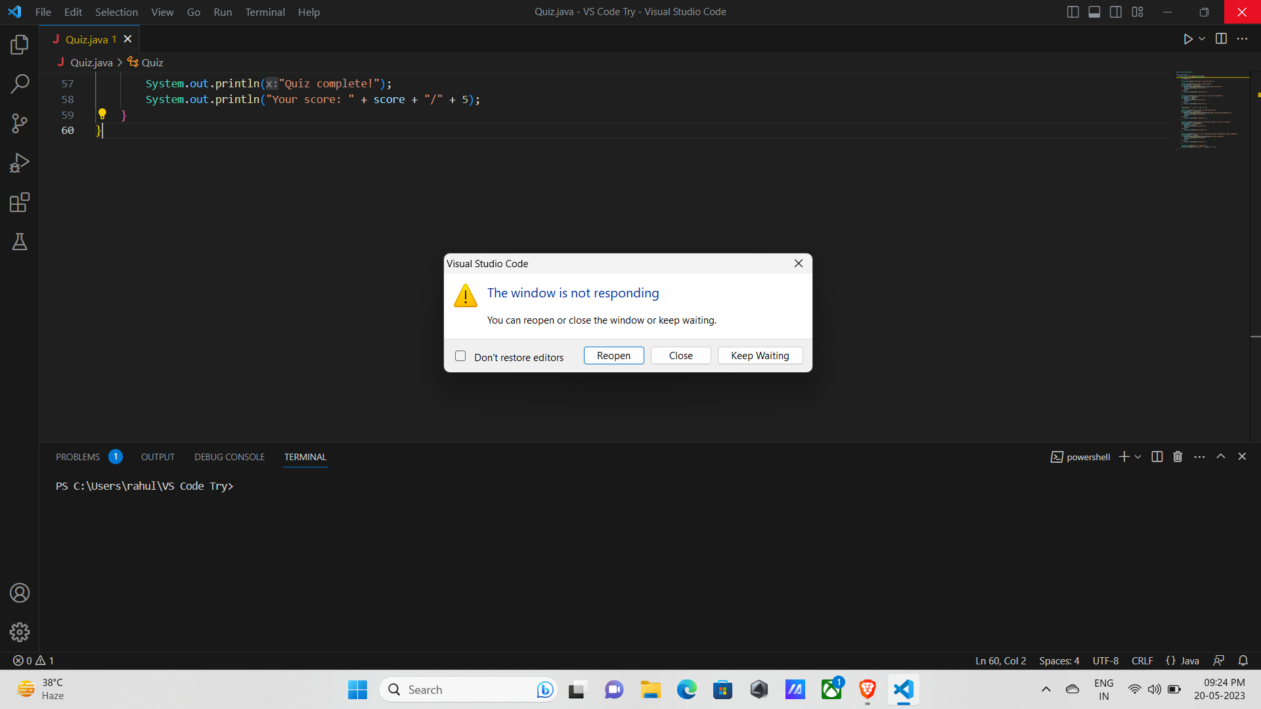
Task: Open the Run menu
Action: pos(223,12)
